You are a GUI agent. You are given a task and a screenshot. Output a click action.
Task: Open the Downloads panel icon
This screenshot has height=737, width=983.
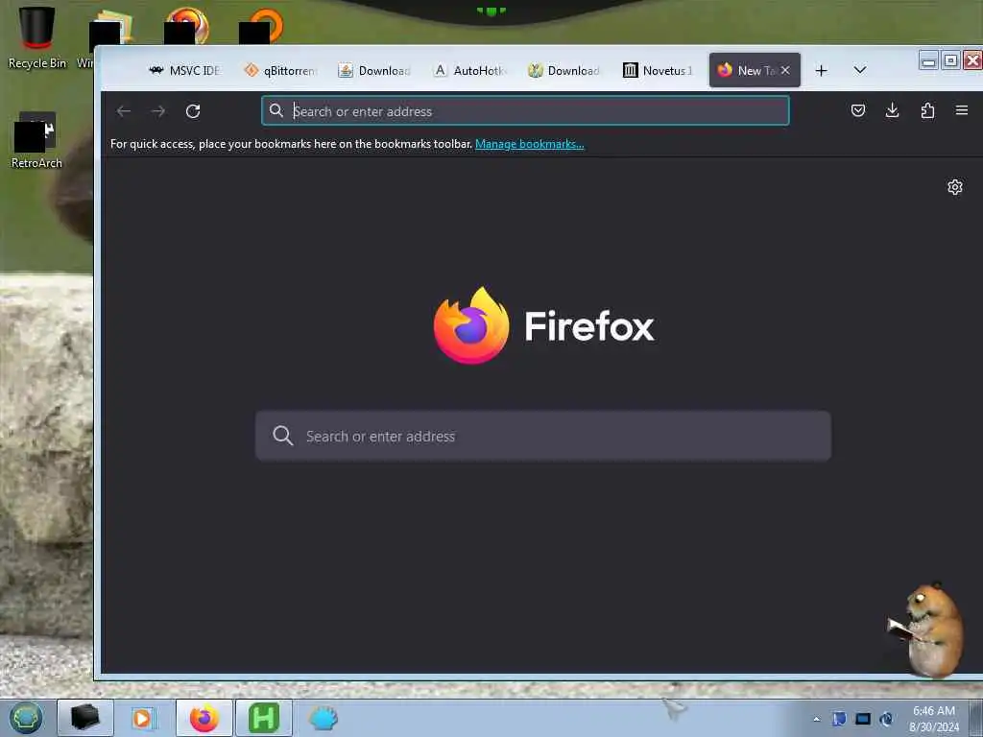tap(892, 111)
